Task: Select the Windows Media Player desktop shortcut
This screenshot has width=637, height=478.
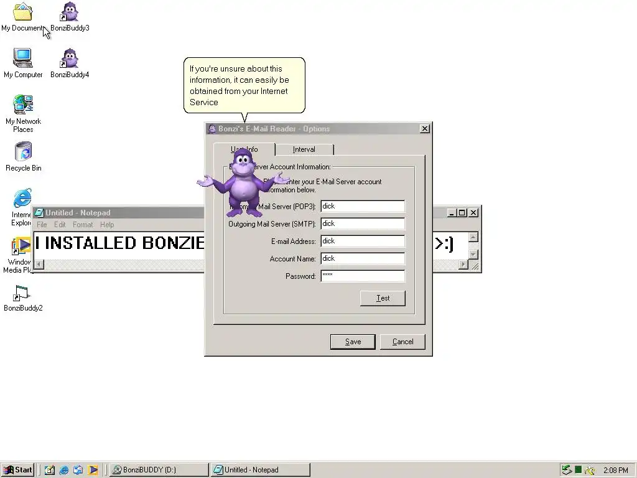Action: [x=17, y=255]
